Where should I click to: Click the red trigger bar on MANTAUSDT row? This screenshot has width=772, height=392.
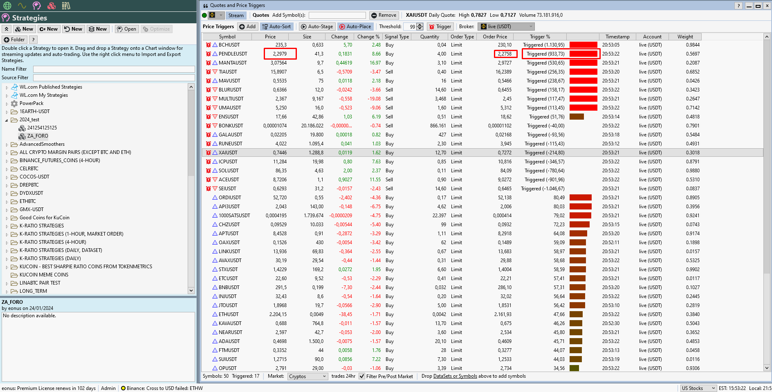click(x=583, y=63)
